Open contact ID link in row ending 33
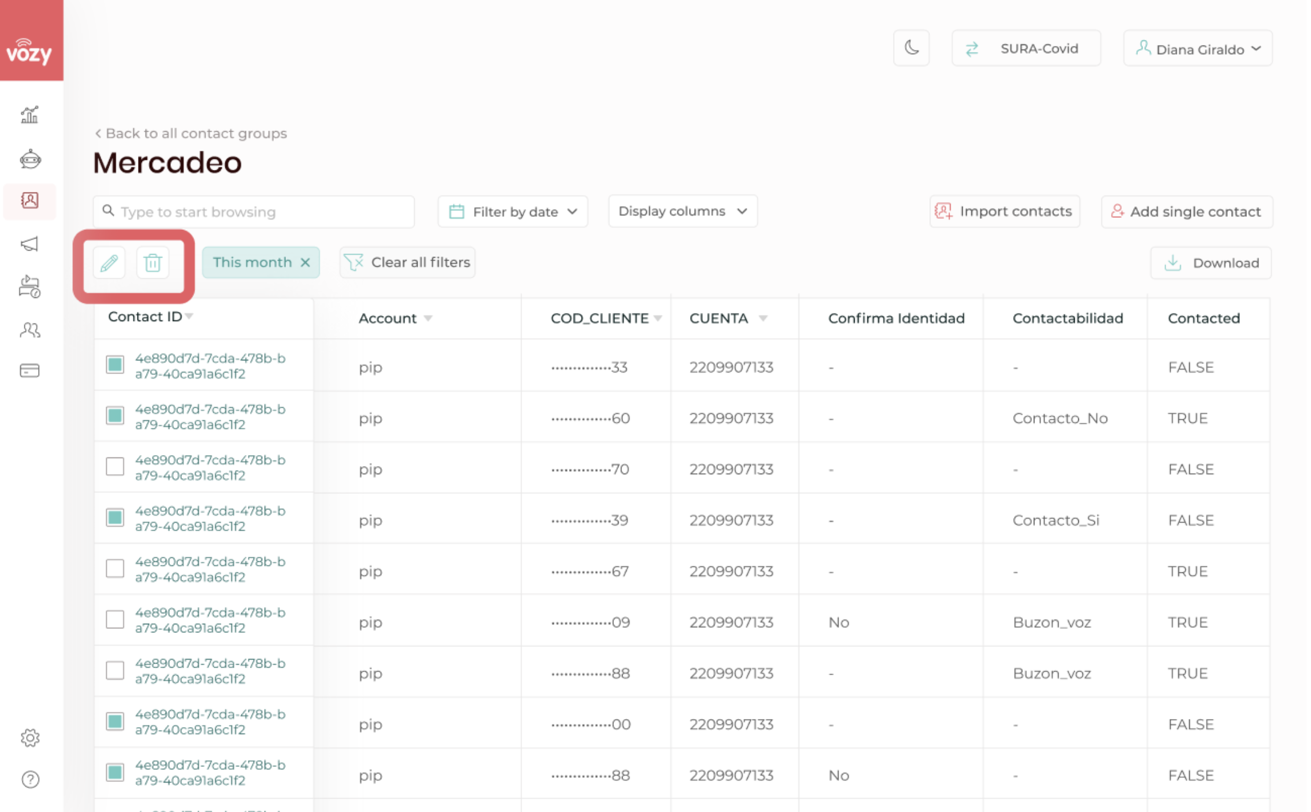This screenshot has width=1311, height=812. (x=210, y=366)
